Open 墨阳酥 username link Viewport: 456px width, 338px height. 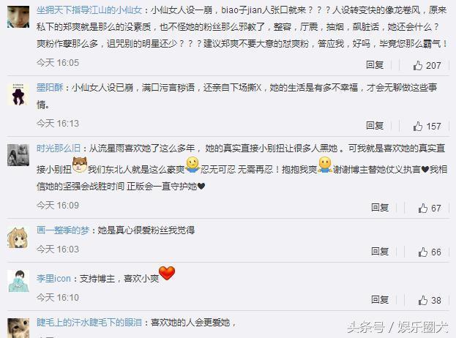point(50,87)
